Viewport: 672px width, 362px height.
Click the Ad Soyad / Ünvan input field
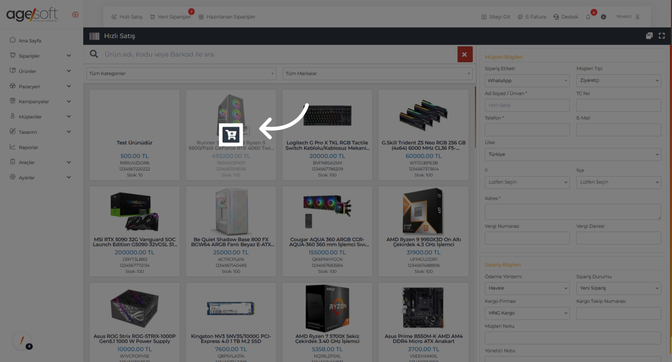[x=527, y=105]
